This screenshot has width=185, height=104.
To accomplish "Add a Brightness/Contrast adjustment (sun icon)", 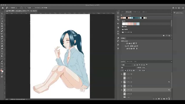I will (x=127, y=43).
